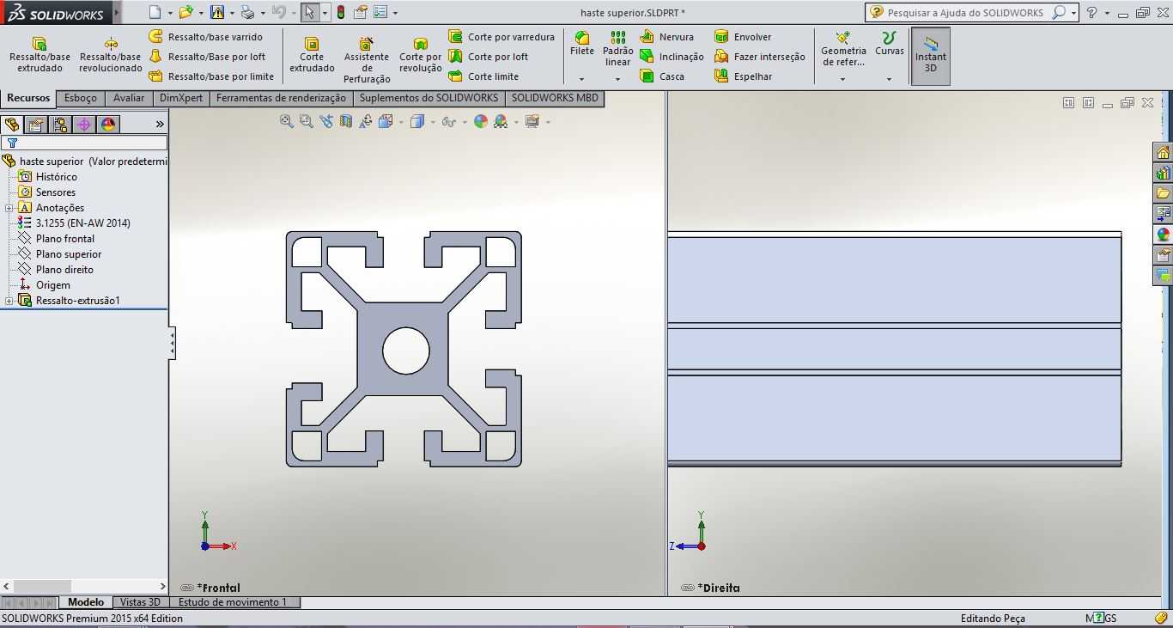The width and height of the screenshot is (1173, 628).
Task: Select the Nervura tool
Action: [666, 37]
